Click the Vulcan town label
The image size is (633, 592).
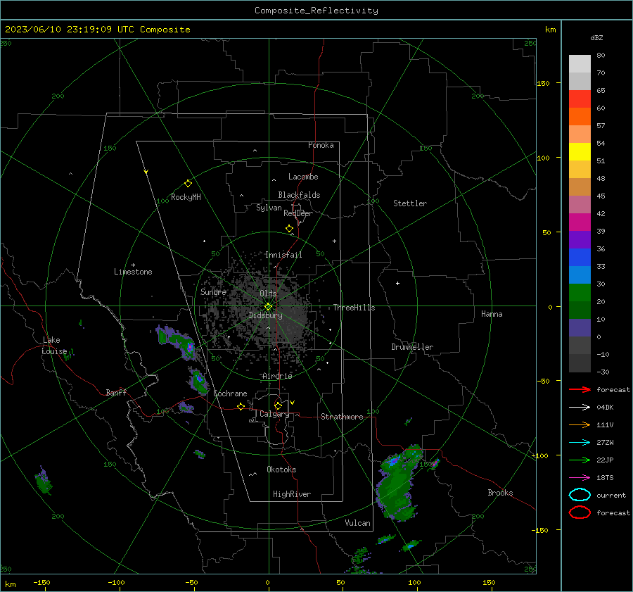coord(357,523)
